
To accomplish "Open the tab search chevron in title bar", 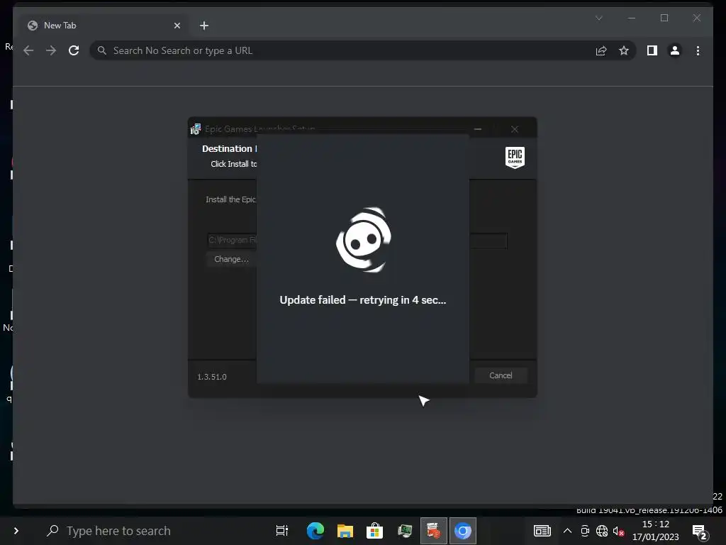I will (x=598, y=18).
